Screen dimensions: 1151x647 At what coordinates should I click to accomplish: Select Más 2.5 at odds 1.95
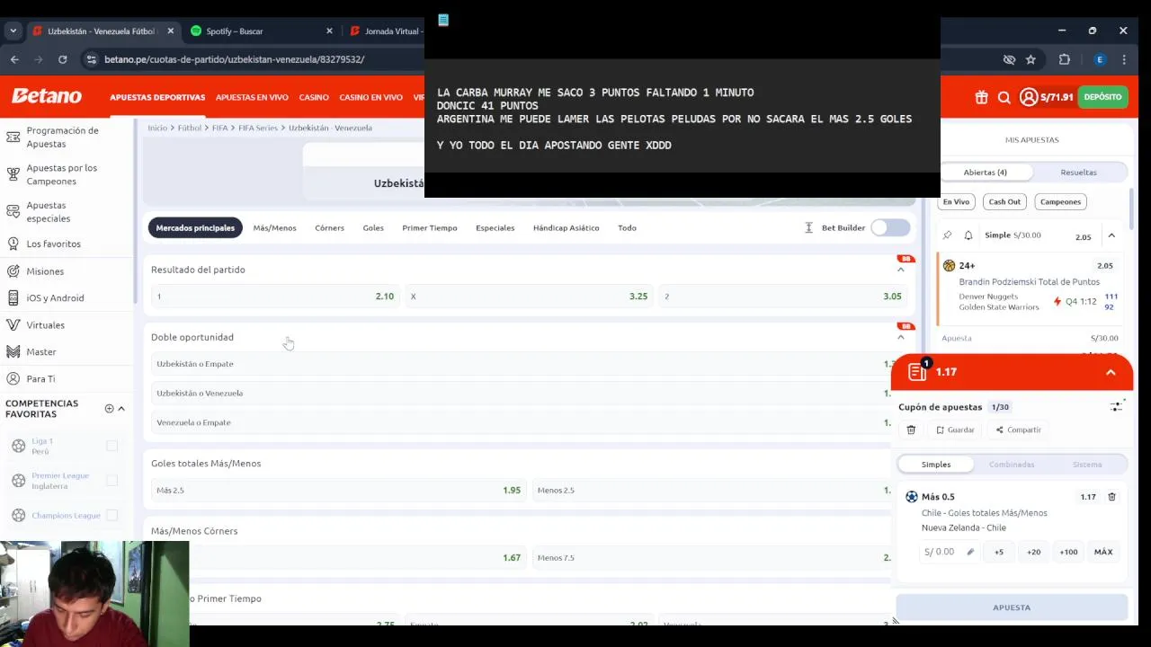pyautogui.click(x=338, y=490)
